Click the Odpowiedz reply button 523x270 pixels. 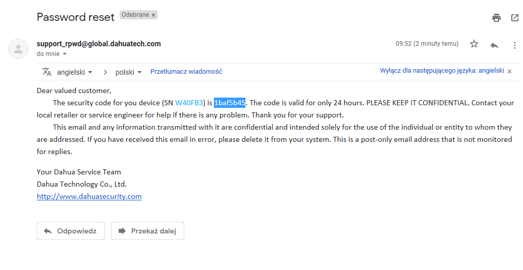tap(71, 231)
